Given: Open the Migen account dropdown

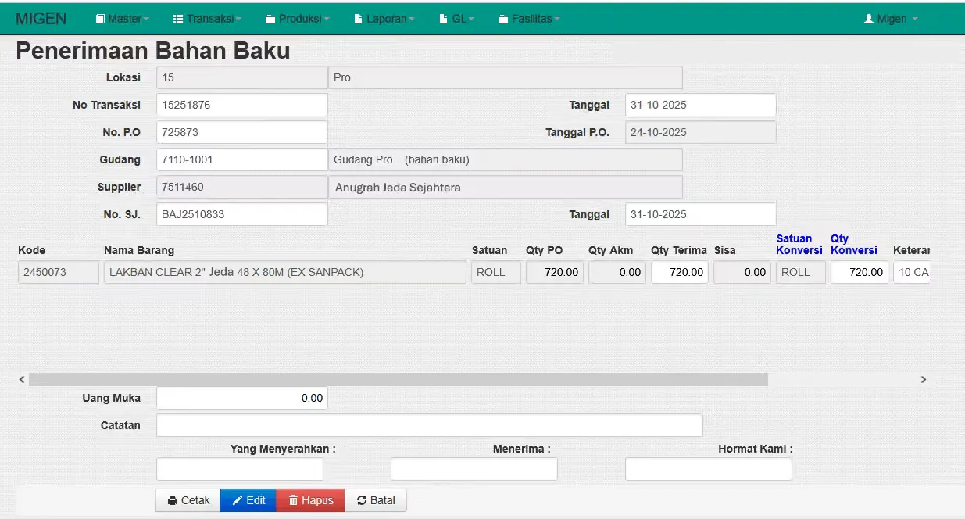Looking at the screenshot, I should click(x=891, y=19).
